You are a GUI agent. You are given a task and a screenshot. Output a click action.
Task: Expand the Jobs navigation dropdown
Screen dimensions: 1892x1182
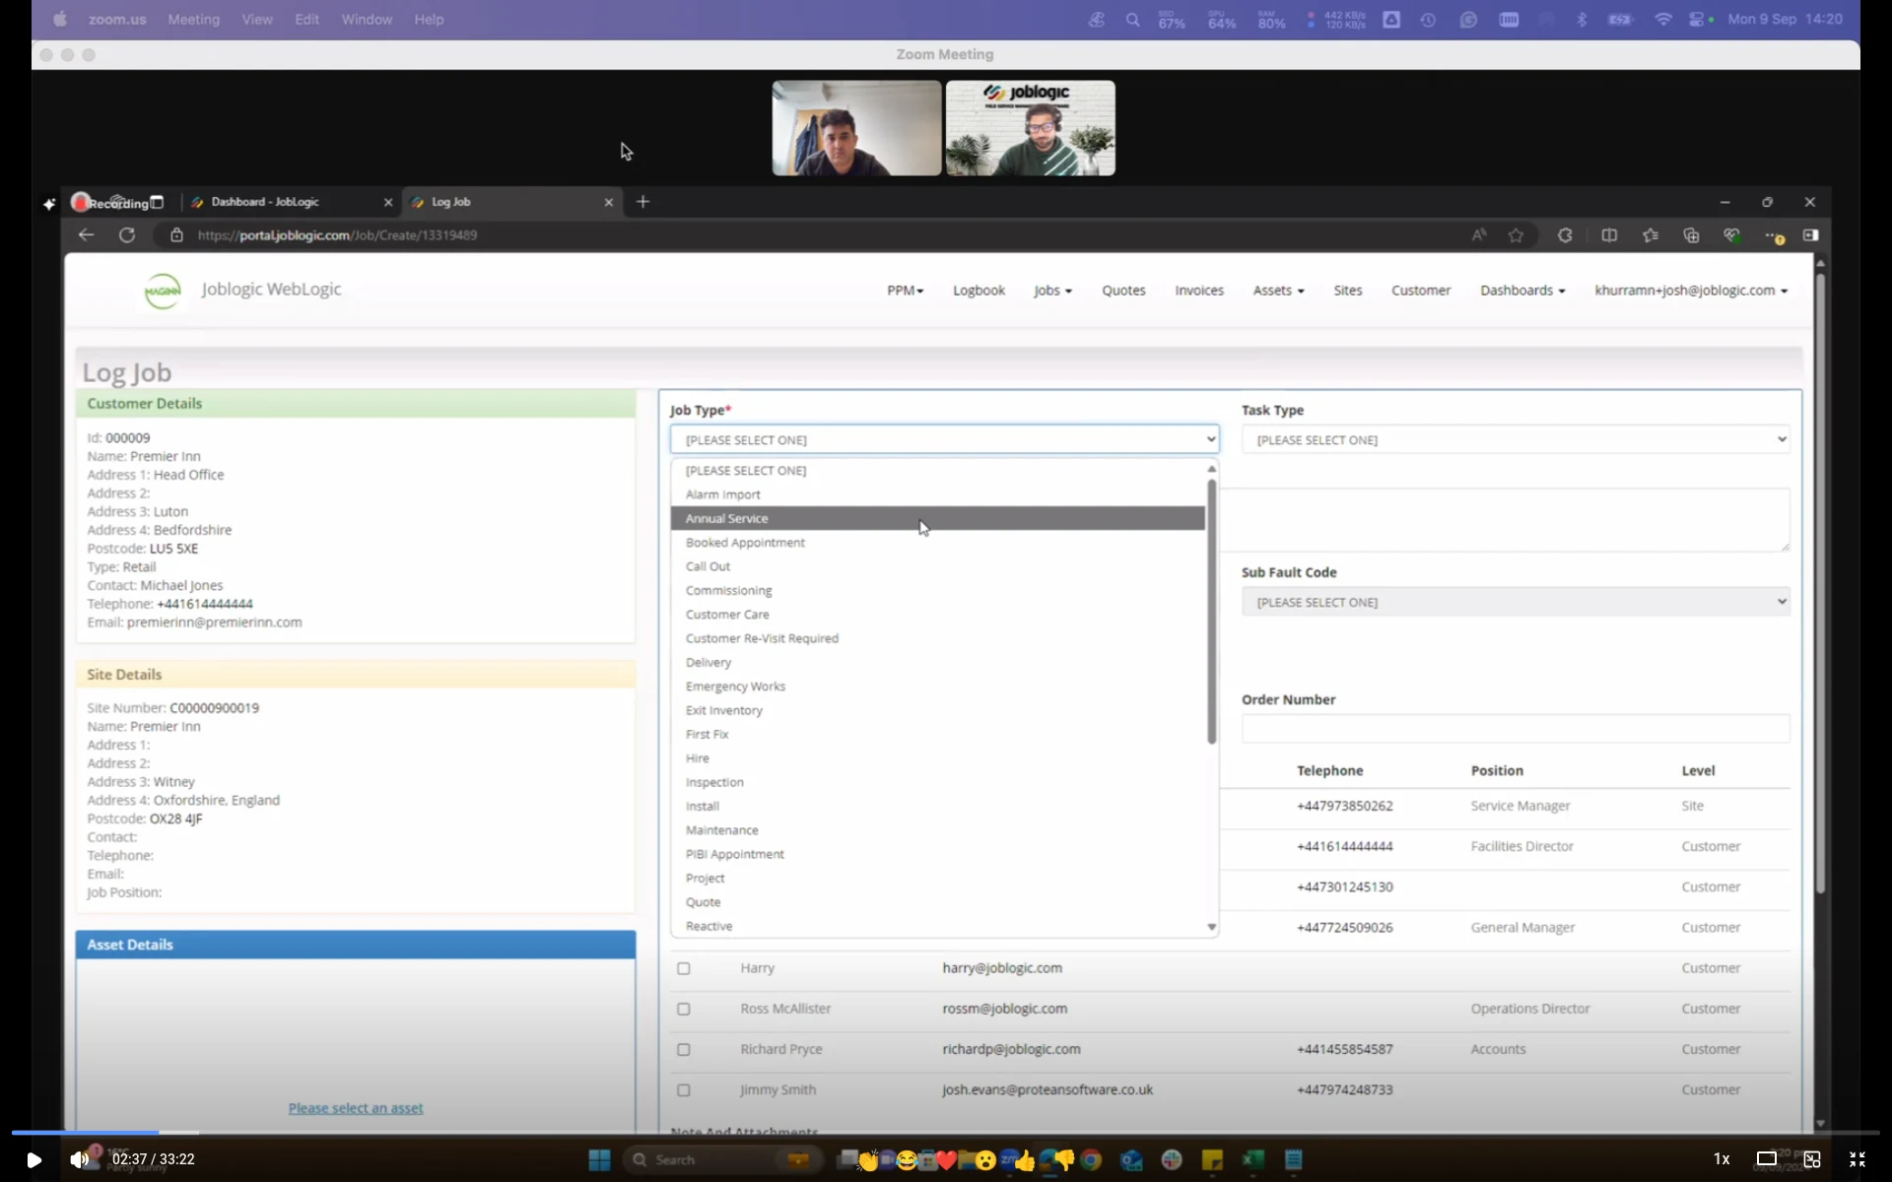1052,291
